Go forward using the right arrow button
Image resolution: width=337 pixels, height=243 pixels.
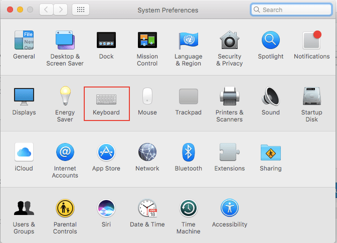[61, 9]
